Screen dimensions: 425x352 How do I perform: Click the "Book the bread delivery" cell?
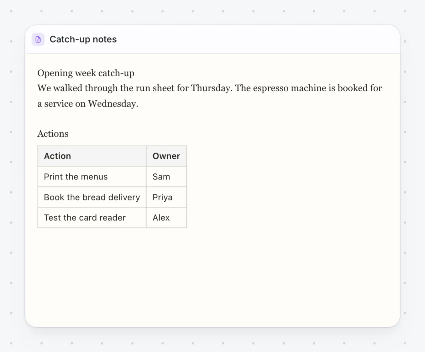click(92, 197)
